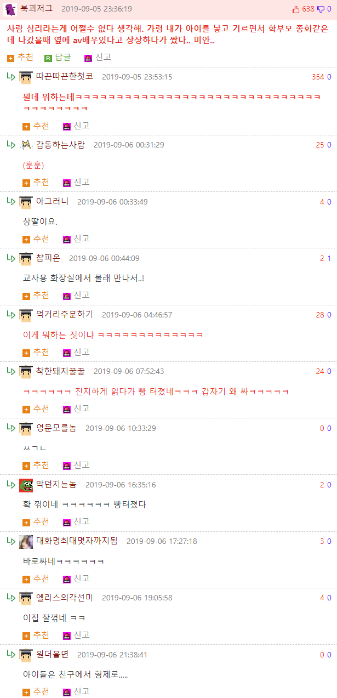The width and height of the screenshot is (337, 698).
Task: Click the orange 추천 plus icon under 따끈따끈한첫코's comment
Action: point(26,126)
